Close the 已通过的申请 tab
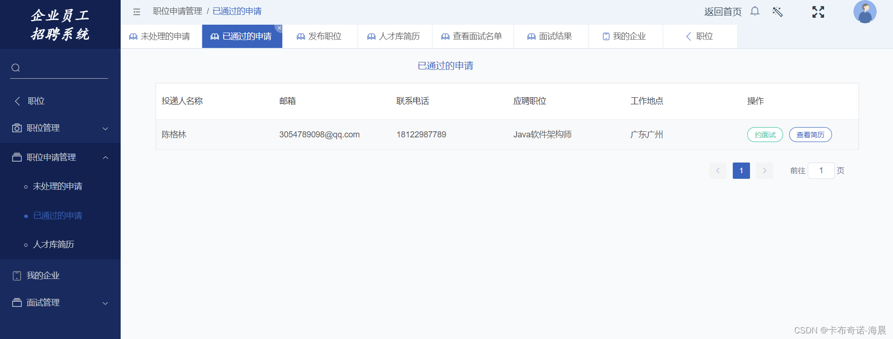Image resolution: width=893 pixels, height=339 pixels. (279, 28)
